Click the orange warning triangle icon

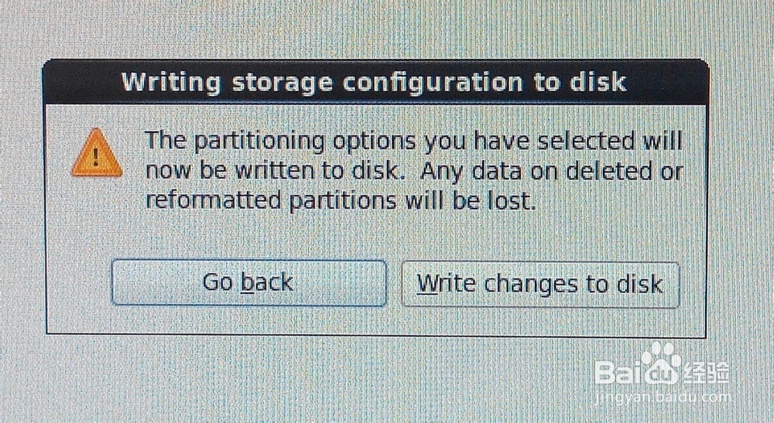point(96,153)
